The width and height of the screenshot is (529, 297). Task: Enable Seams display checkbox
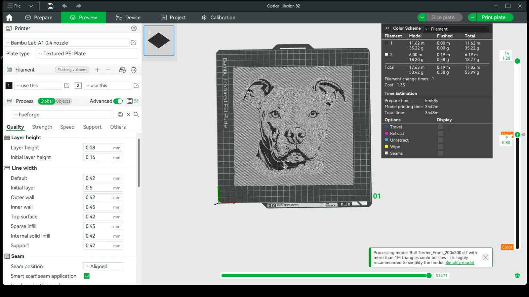(x=440, y=153)
